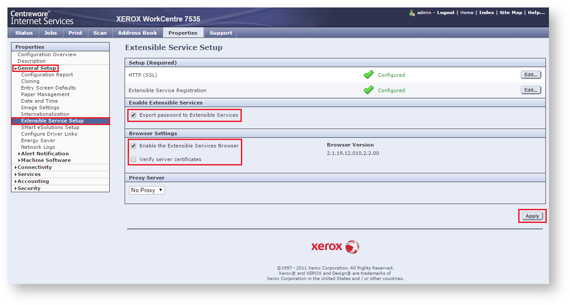Click the Configured status for HTTP (SSL)
570x305 pixels.
coord(391,75)
